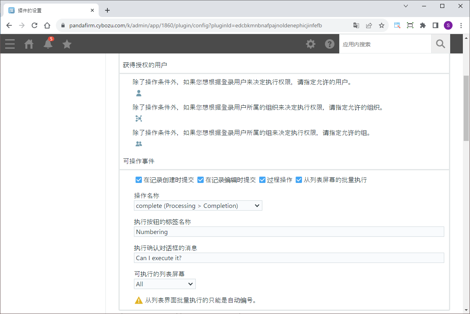Click the Numbering label name field

(289, 232)
